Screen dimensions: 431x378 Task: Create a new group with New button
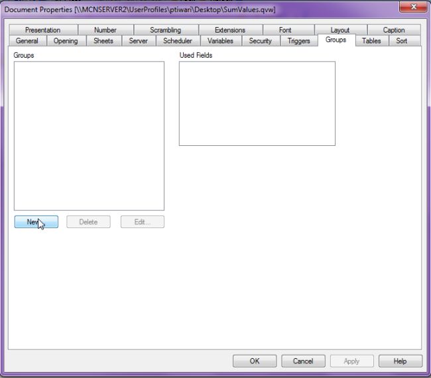click(36, 222)
